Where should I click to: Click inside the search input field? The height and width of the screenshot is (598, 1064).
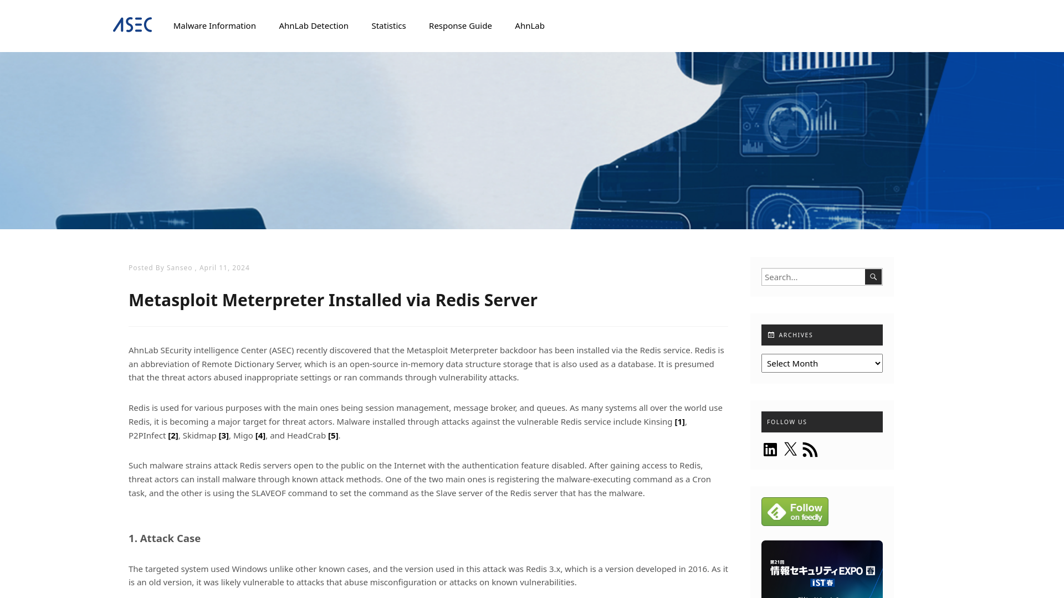[812, 277]
